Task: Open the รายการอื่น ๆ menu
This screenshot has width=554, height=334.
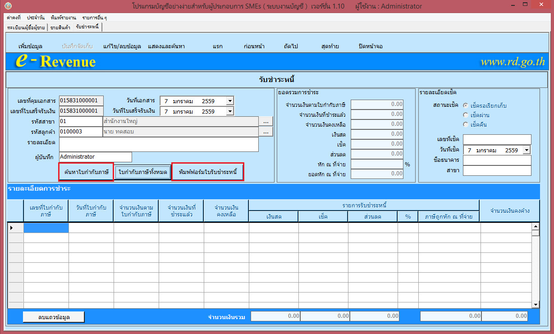Action: (x=94, y=18)
